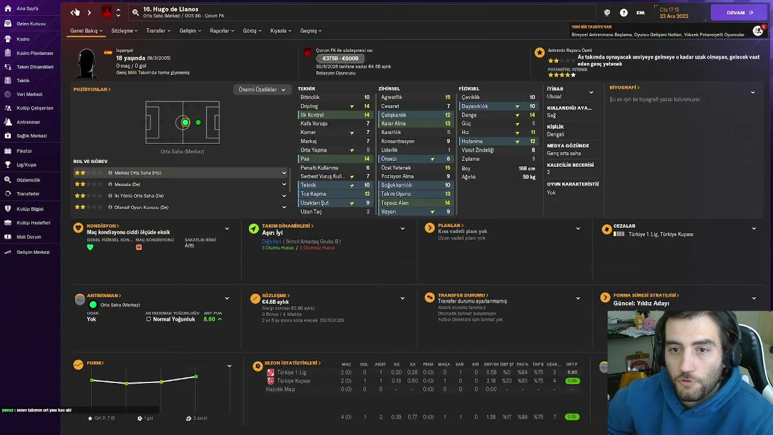Expand Biyografi panel chevron
The width and height of the screenshot is (773, 435).
(752, 92)
